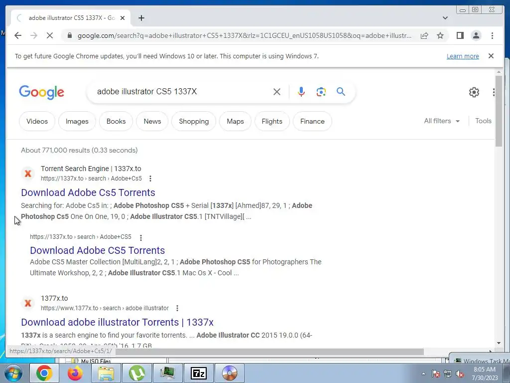
Task: Filter results by News
Action: [152, 121]
